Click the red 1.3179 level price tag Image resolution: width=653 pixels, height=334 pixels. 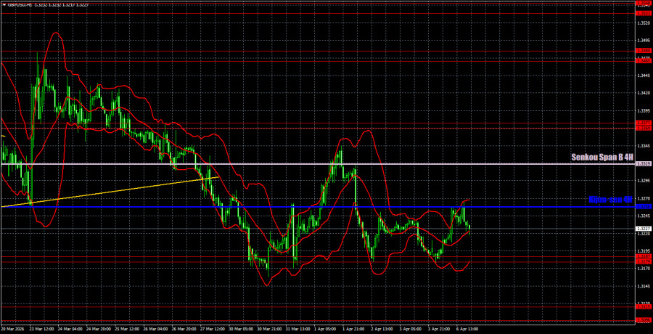click(x=644, y=262)
